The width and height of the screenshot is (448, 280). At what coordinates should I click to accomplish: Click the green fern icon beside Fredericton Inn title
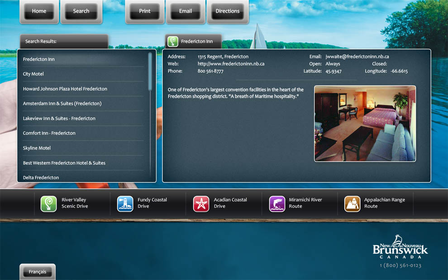tap(173, 42)
